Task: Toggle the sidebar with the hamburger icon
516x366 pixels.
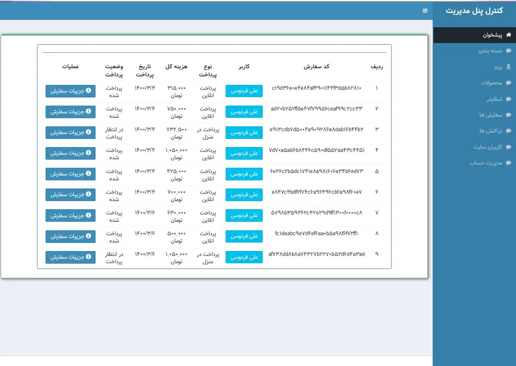Action: click(x=425, y=11)
